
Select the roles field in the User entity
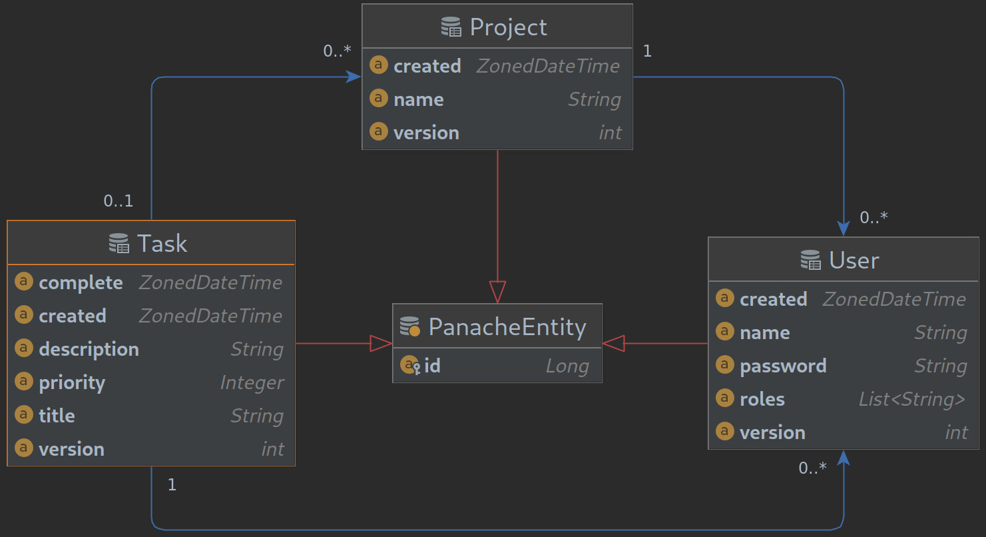pyautogui.click(x=762, y=398)
